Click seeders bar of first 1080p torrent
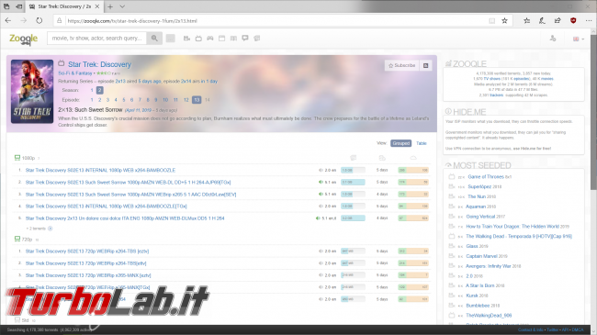 click(x=413, y=170)
